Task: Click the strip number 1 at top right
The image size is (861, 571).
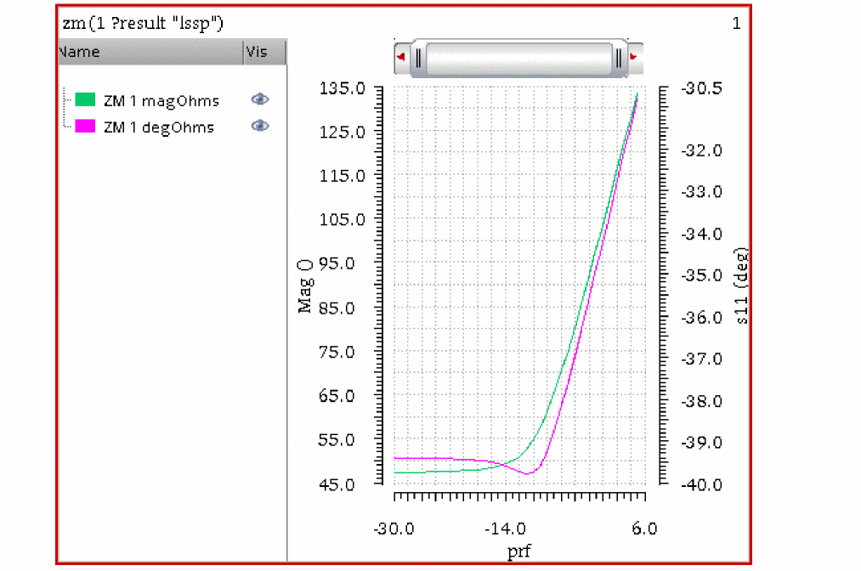Action: coord(736,24)
